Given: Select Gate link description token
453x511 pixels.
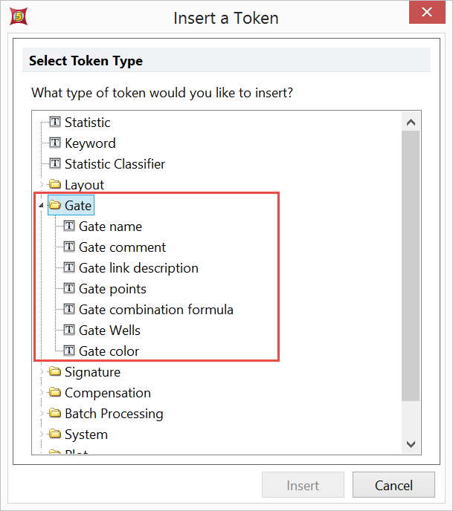Looking at the screenshot, I should 138,267.
